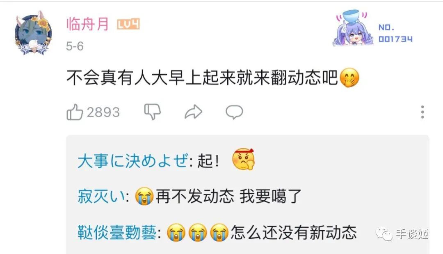The image size is (443, 254).
Task: Open replier 大事に決めよぜ's profile
Action: (x=133, y=161)
